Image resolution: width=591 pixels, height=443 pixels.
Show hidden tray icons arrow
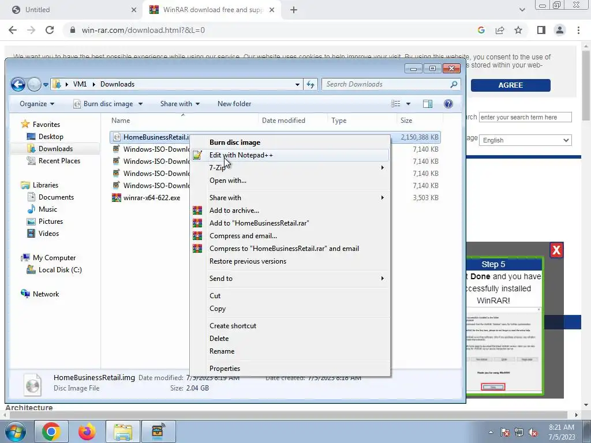pyautogui.click(x=491, y=433)
